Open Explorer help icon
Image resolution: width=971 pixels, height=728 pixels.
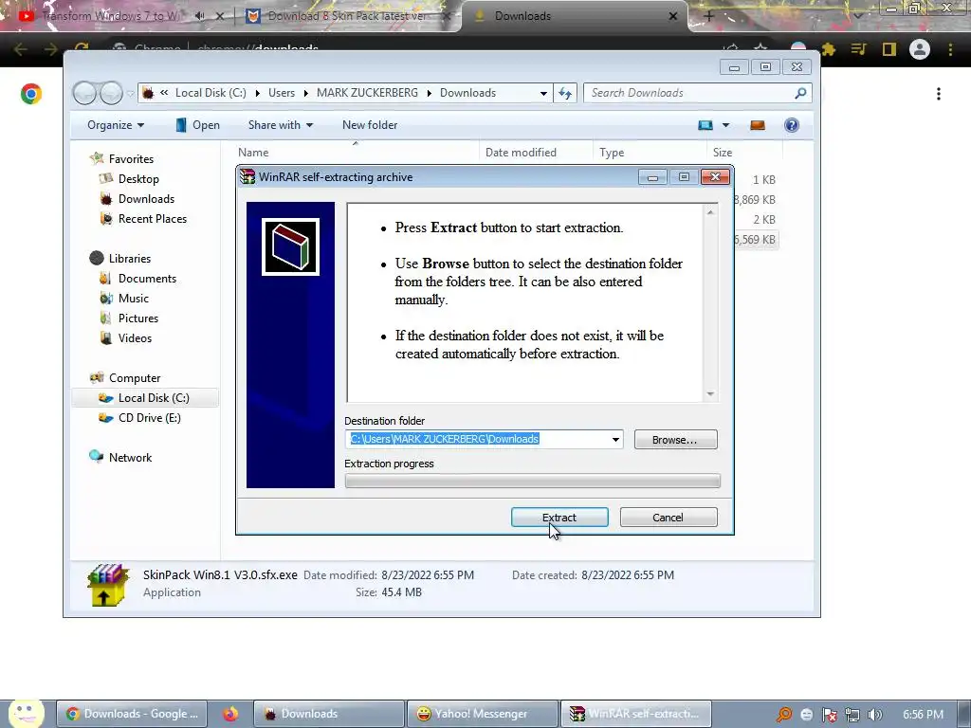click(x=792, y=126)
